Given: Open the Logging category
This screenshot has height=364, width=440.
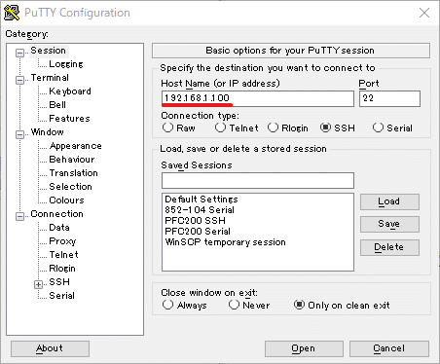Looking at the screenshot, I should pos(66,64).
